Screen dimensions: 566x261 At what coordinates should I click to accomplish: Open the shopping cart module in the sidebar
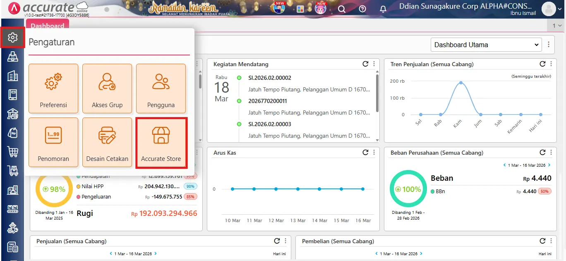pyautogui.click(x=13, y=151)
